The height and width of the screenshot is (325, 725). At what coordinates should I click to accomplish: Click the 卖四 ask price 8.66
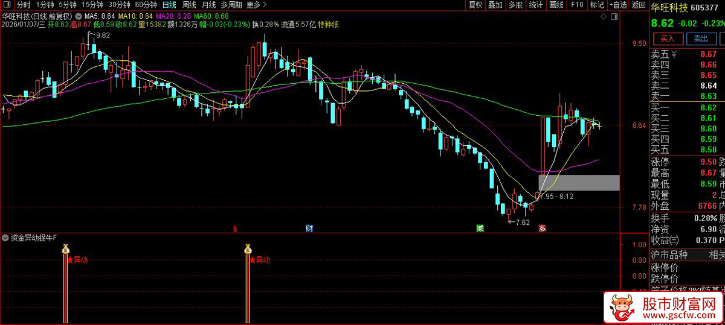pos(709,65)
